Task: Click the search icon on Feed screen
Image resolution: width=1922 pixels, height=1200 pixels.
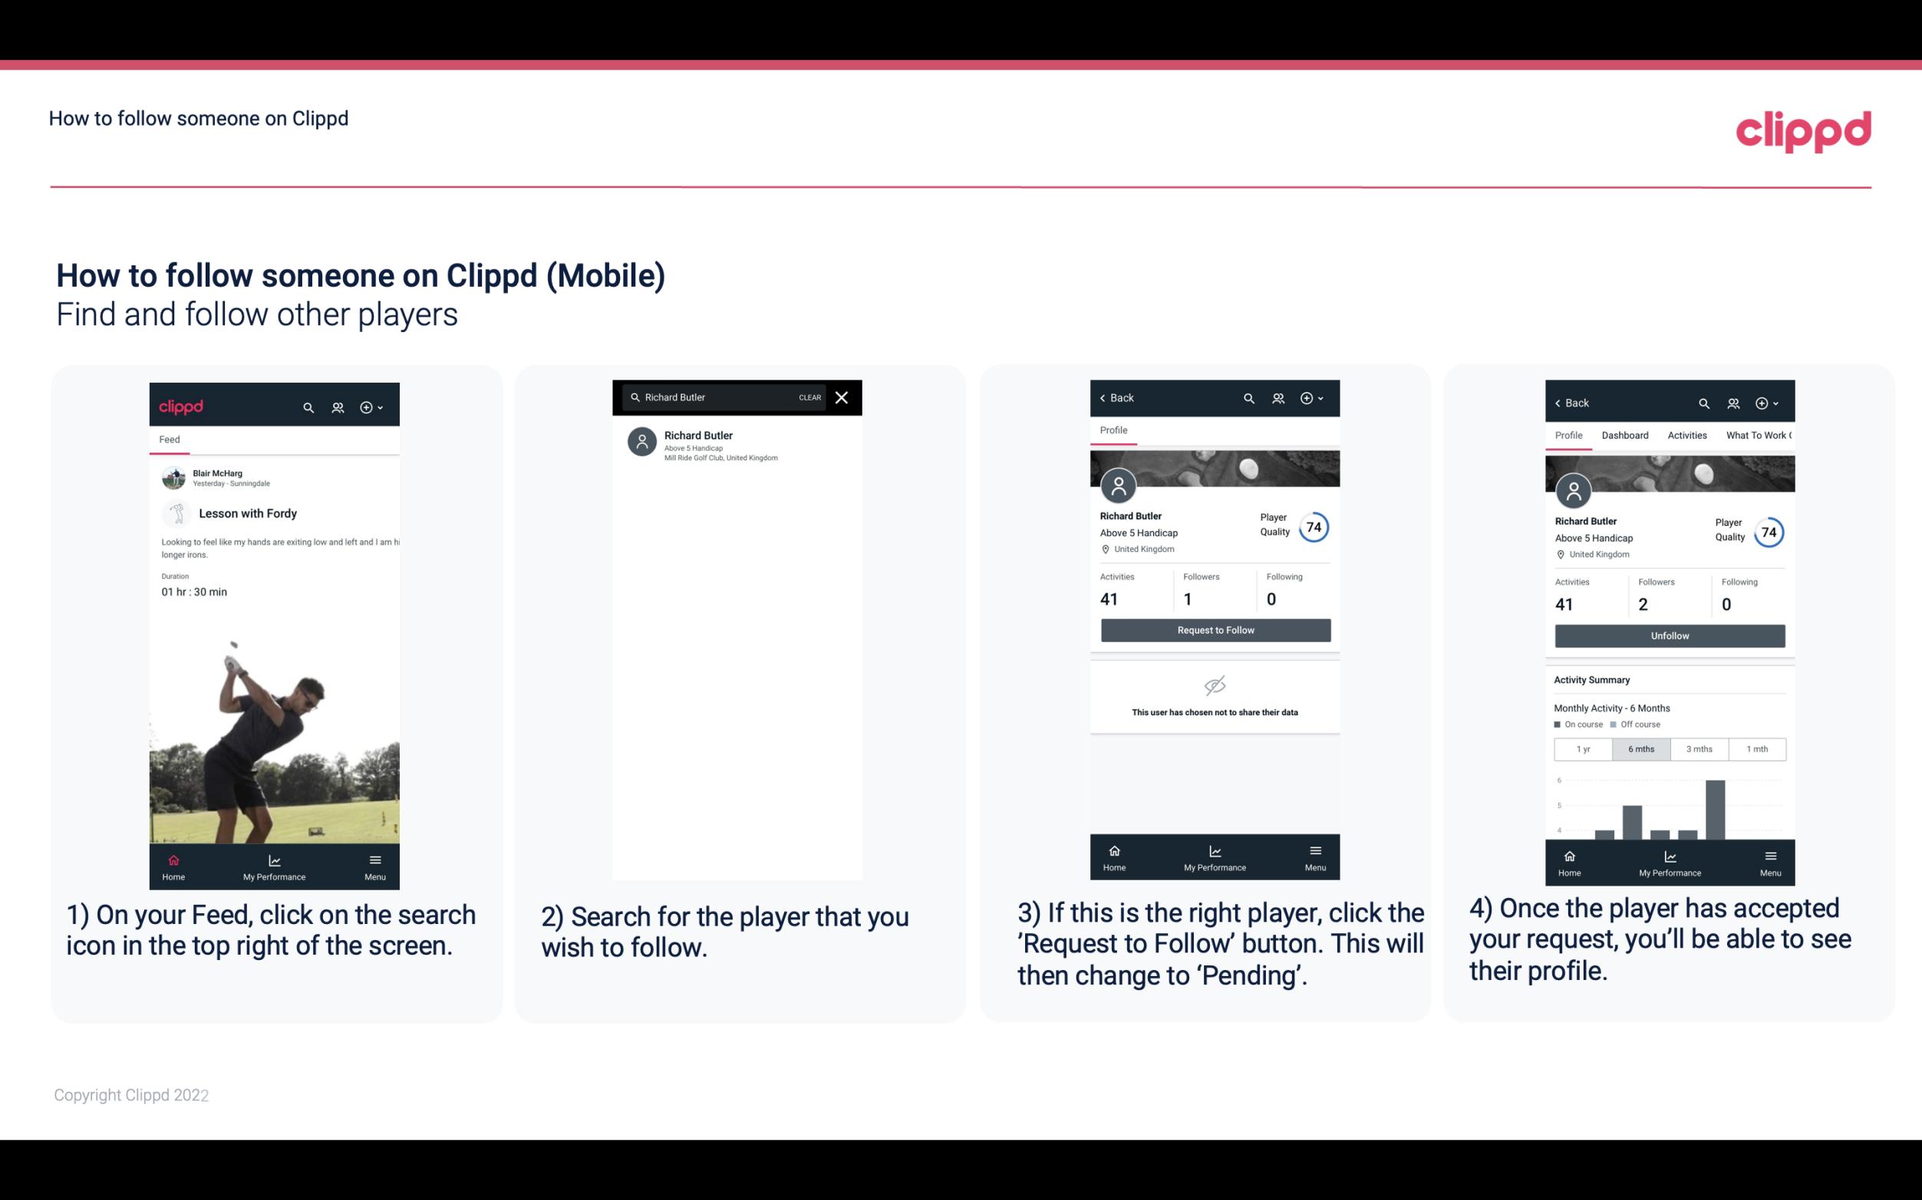Action: [307, 406]
